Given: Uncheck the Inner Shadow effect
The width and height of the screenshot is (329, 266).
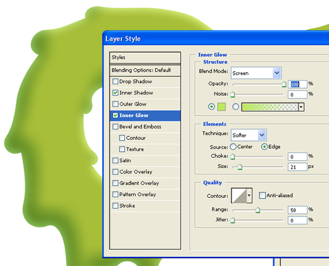Looking at the screenshot, I should click(115, 93).
